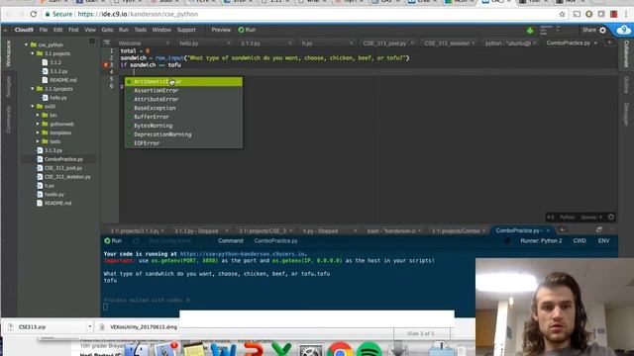Open the Support menu

[x=186, y=30]
